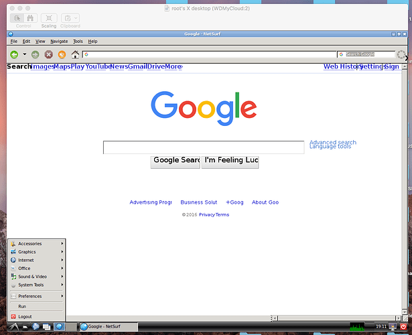
Task: Open the +Google link
Action: [x=234, y=202]
